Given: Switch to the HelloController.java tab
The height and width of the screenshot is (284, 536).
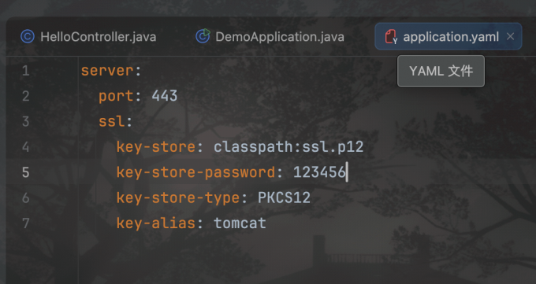Looking at the screenshot, I should 88,36.
